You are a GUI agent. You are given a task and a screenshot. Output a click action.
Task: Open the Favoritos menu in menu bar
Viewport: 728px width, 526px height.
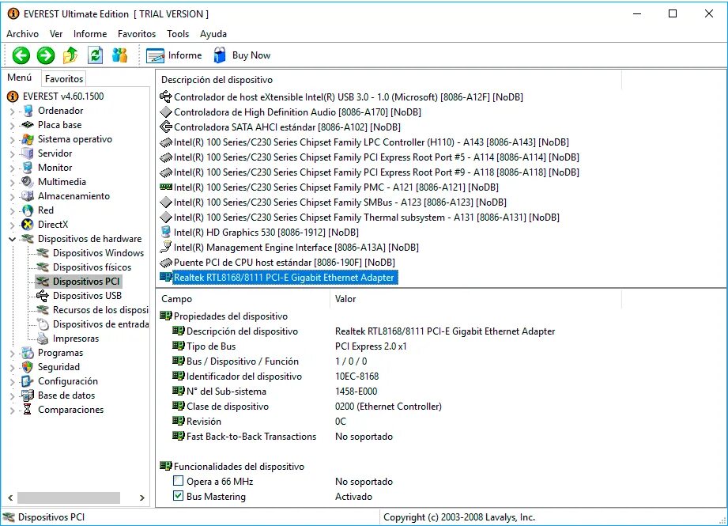[x=137, y=34]
